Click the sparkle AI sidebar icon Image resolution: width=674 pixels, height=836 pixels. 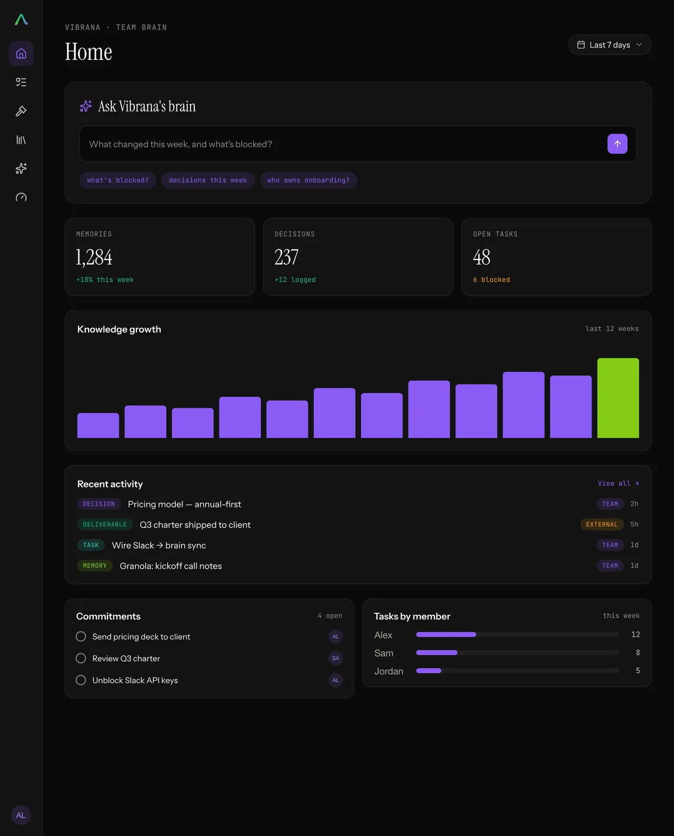[x=21, y=168]
